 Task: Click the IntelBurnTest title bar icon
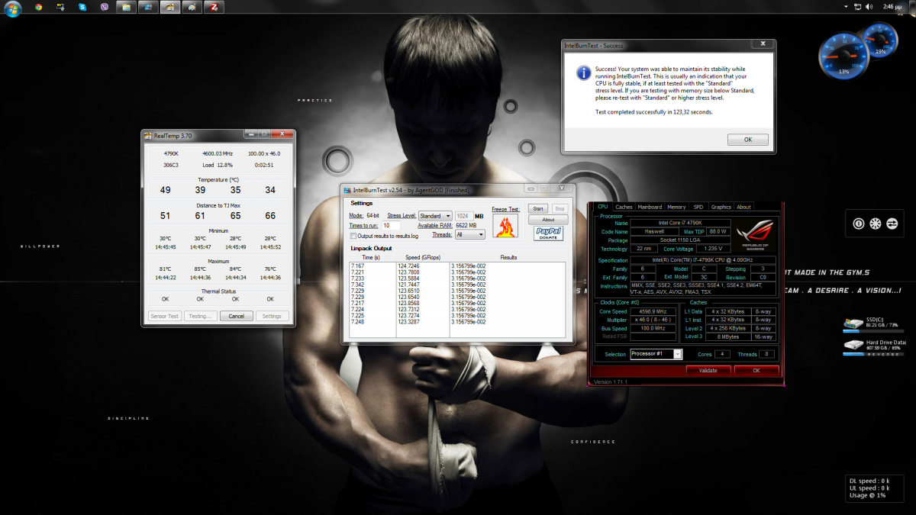347,190
